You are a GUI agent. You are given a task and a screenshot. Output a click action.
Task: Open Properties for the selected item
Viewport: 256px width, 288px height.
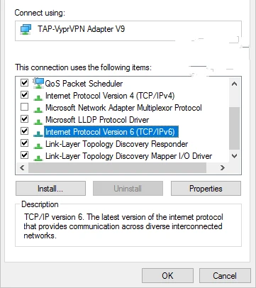pyautogui.click(x=206, y=189)
